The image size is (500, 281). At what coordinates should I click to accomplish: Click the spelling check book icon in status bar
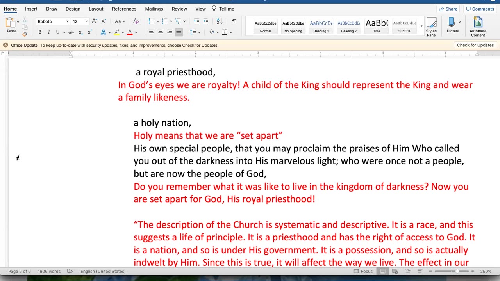70,271
